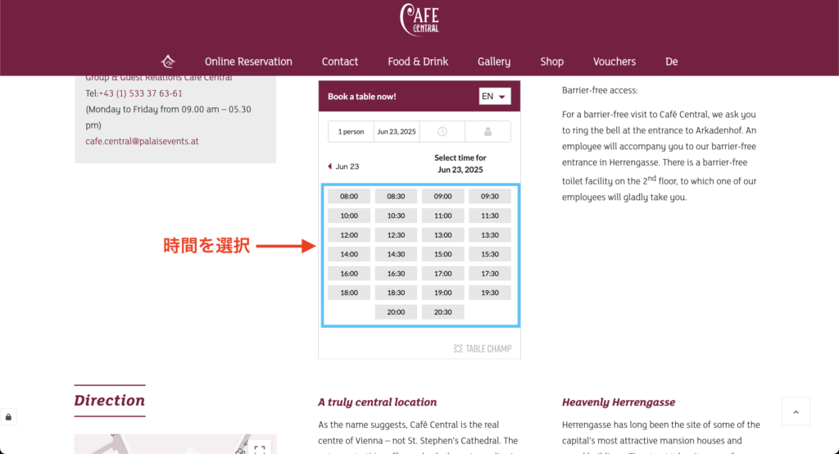The width and height of the screenshot is (839, 454).
Task: Select the 09:00 time slot
Action: [443, 197]
